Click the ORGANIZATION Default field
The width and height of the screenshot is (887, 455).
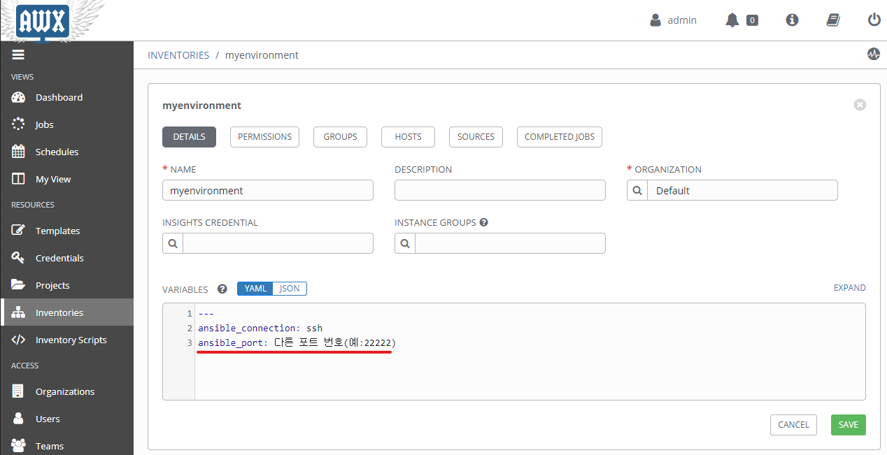(742, 190)
